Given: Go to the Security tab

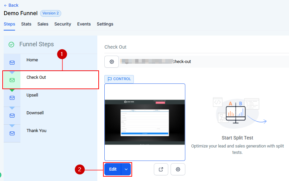Looking at the screenshot, I should coord(63,24).
